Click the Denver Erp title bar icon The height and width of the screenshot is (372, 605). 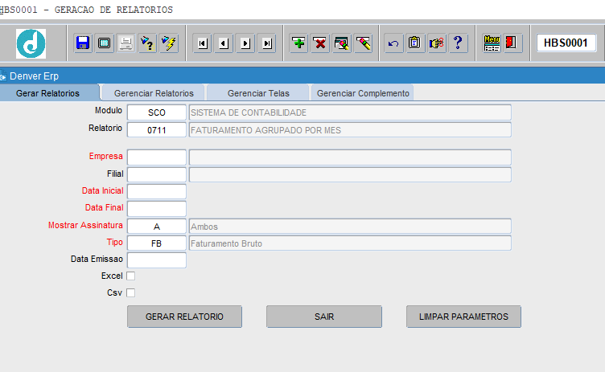(3, 76)
